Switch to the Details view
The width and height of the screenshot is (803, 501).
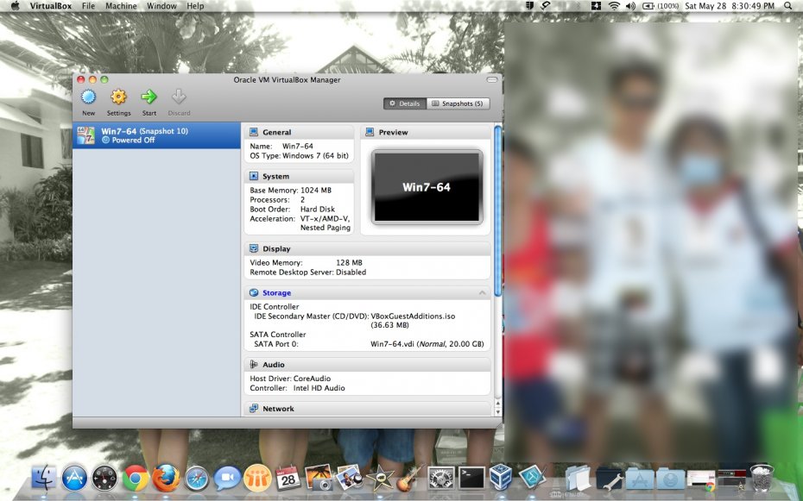(405, 103)
